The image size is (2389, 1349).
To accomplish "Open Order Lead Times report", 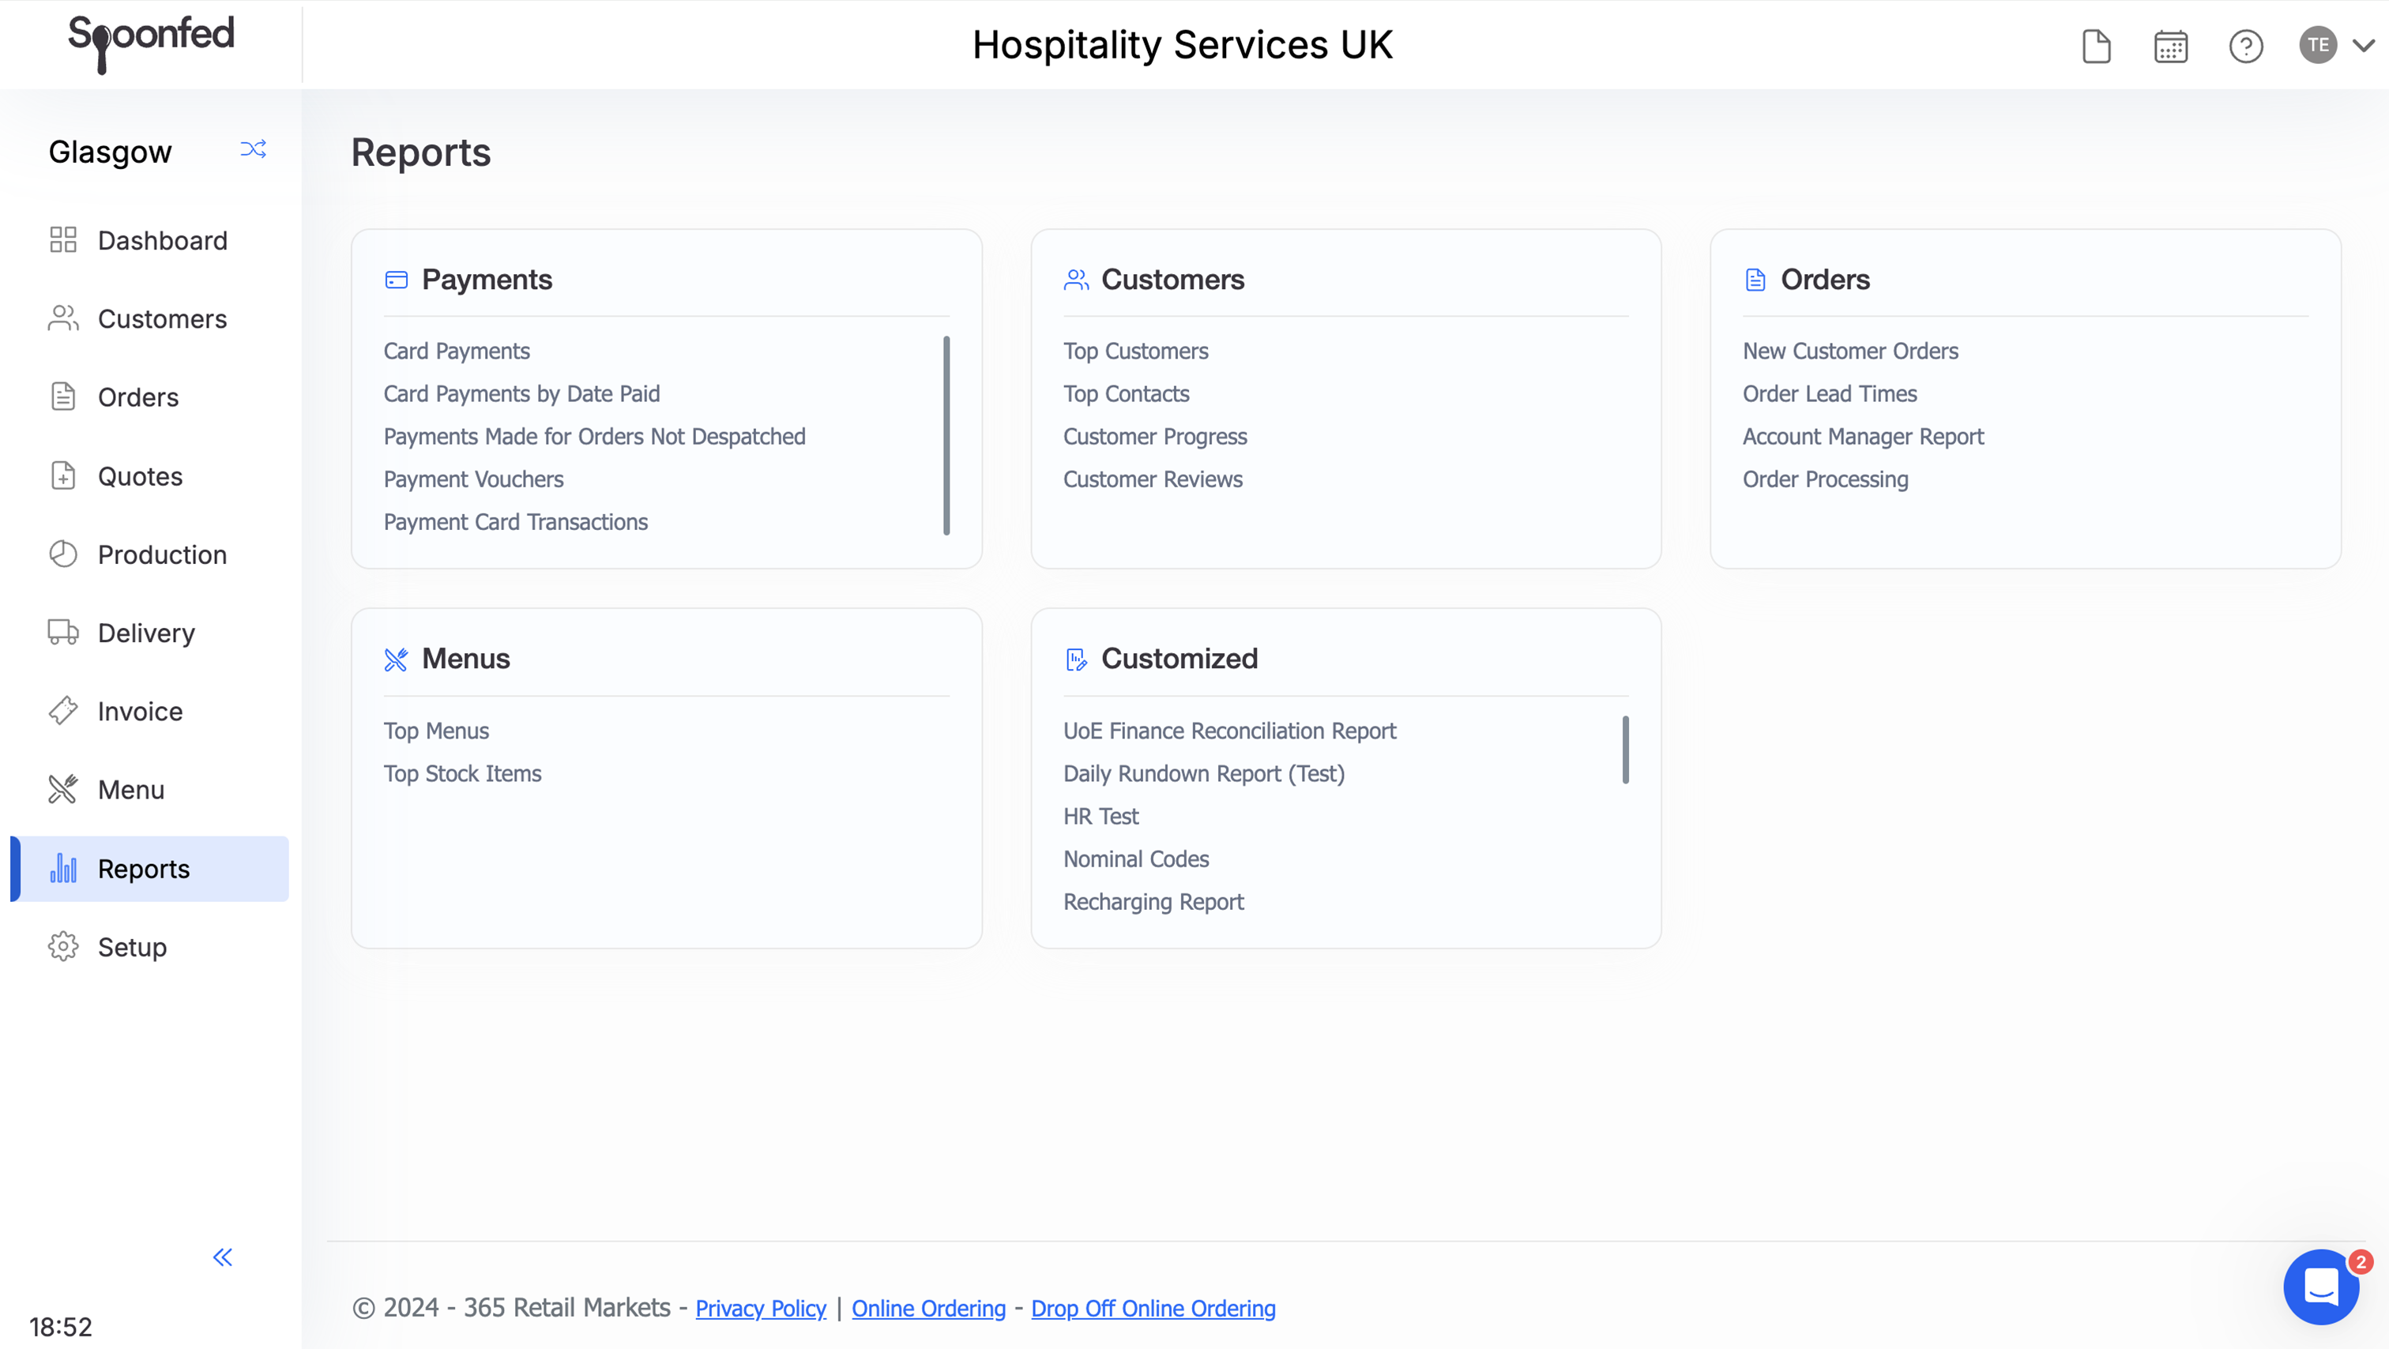I will (x=1829, y=393).
